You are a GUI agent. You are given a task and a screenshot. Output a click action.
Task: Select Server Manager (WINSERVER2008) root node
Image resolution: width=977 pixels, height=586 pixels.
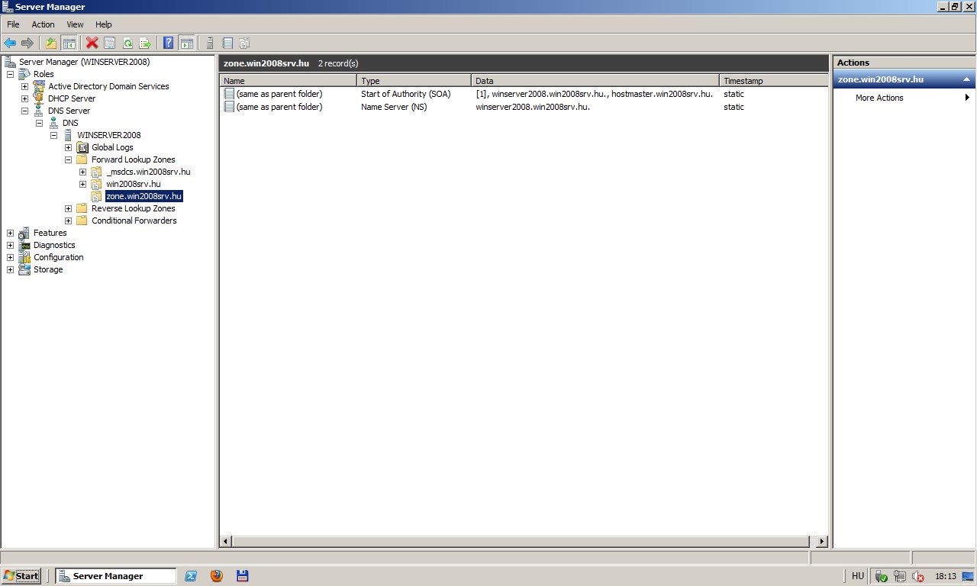pyautogui.click(x=84, y=62)
